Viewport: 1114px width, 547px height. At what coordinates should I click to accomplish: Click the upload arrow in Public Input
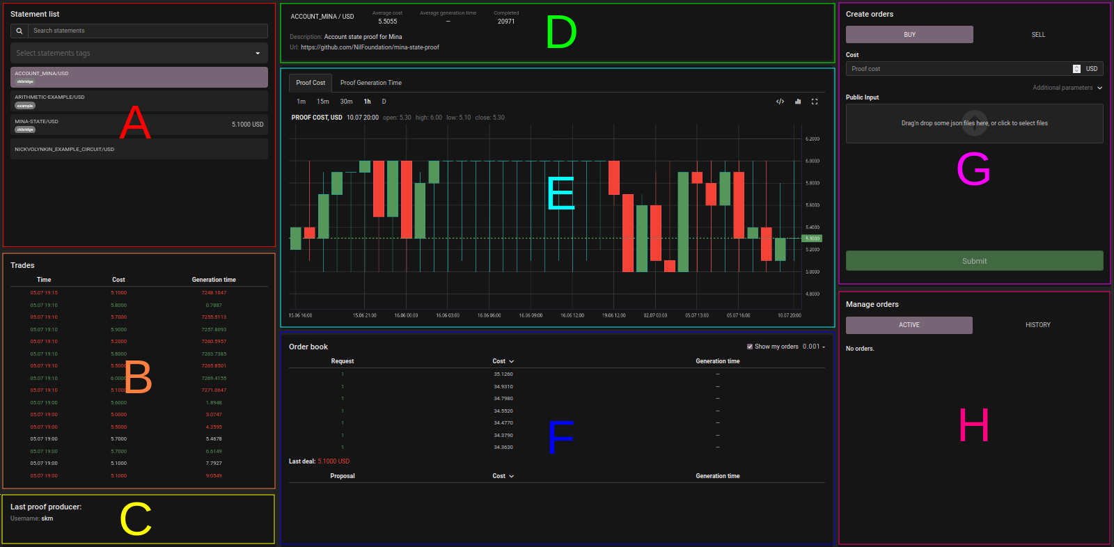pos(974,122)
